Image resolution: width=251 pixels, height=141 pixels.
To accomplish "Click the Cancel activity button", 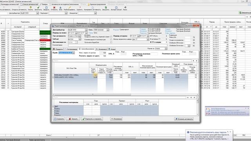I will tap(184, 119).
